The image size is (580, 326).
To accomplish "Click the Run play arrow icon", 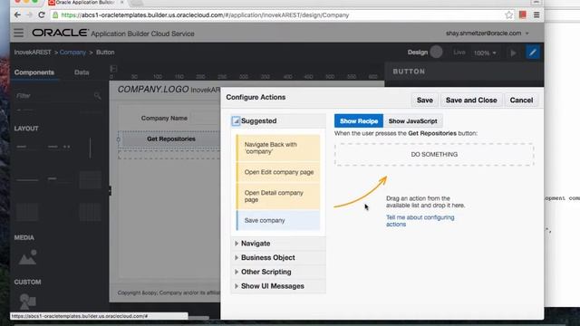I will pos(514,53).
